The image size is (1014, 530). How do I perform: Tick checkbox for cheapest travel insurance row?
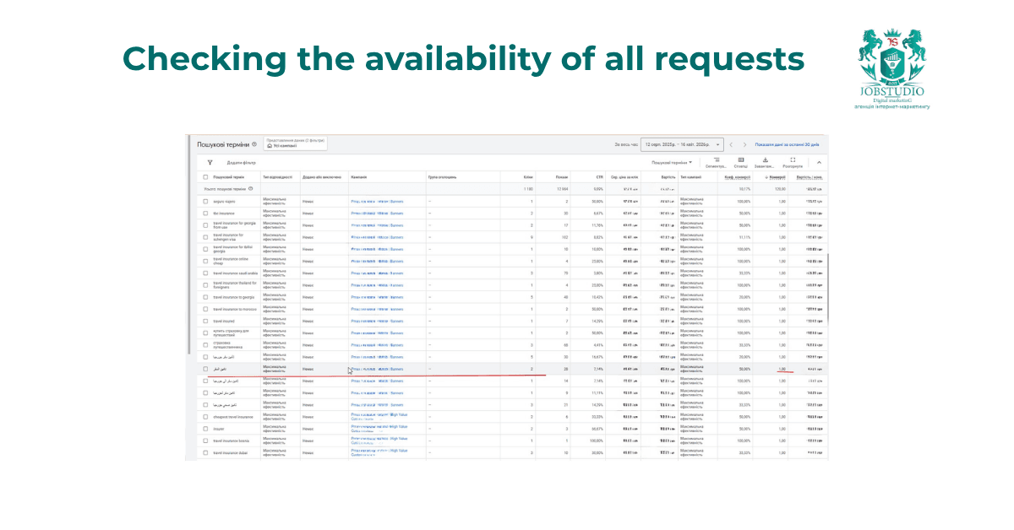coord(205,417)
